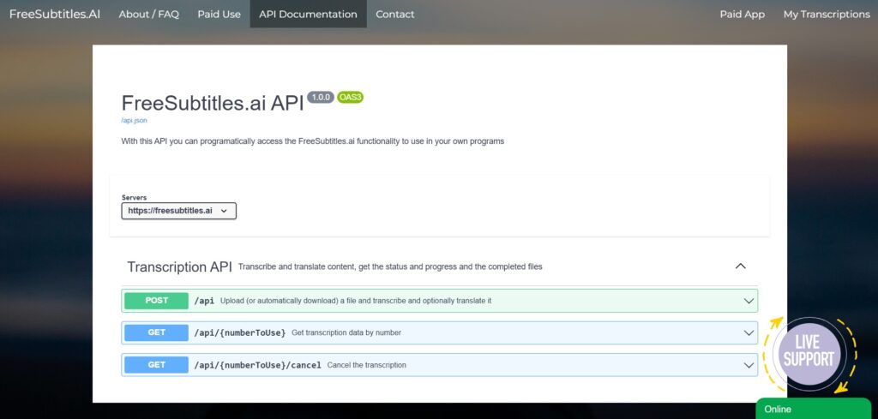Click the Transcription API heading

pyautogui.click(x=179, y=266)
